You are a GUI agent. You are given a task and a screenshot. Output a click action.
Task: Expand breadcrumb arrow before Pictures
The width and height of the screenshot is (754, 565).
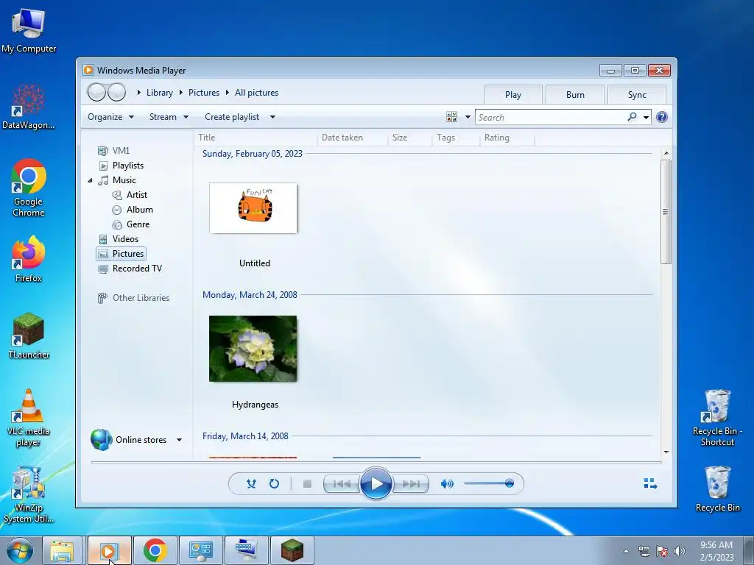coord(181,92)
